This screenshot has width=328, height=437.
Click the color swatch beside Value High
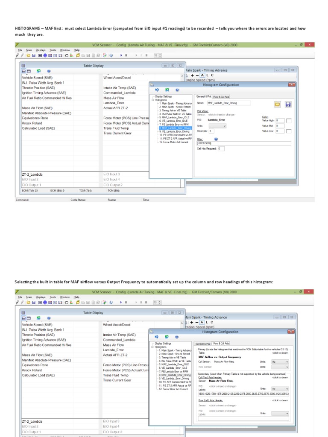click(x=289, y=120)
